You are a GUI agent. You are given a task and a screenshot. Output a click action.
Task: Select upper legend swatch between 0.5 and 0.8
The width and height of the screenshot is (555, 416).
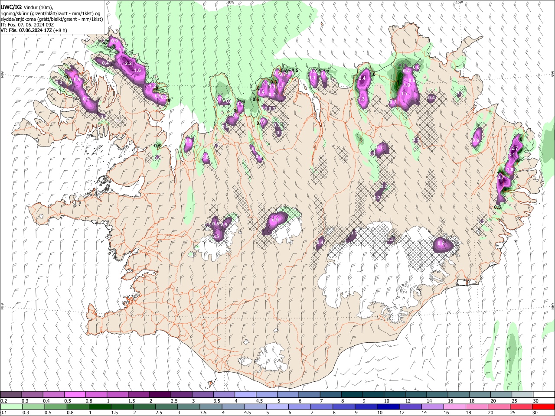coord(75,394)
